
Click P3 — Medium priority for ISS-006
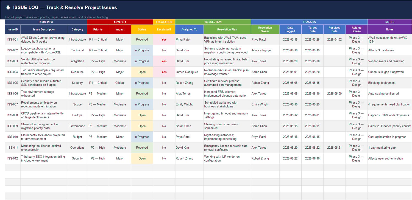[98, 94]
